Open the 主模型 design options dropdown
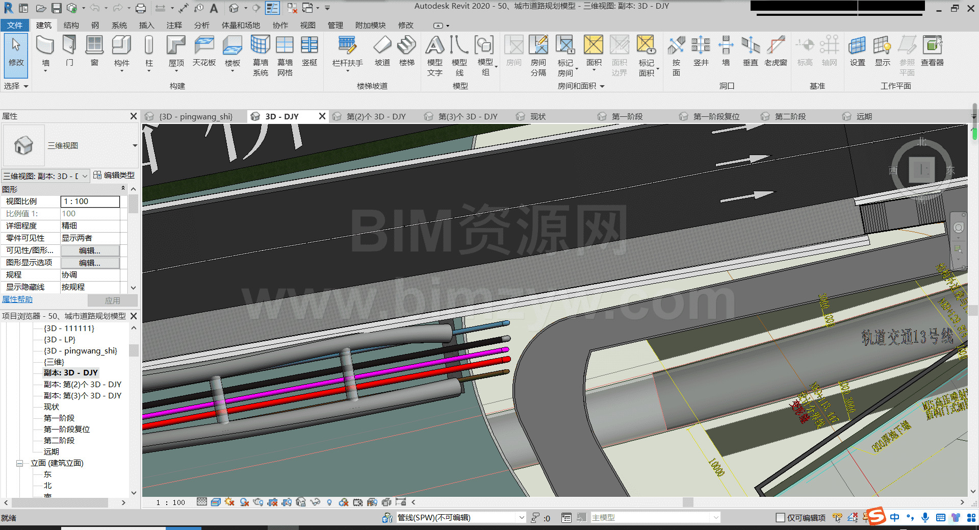This screenshot has height=530, width=979. pyautogui.click(x=716, y=518)
